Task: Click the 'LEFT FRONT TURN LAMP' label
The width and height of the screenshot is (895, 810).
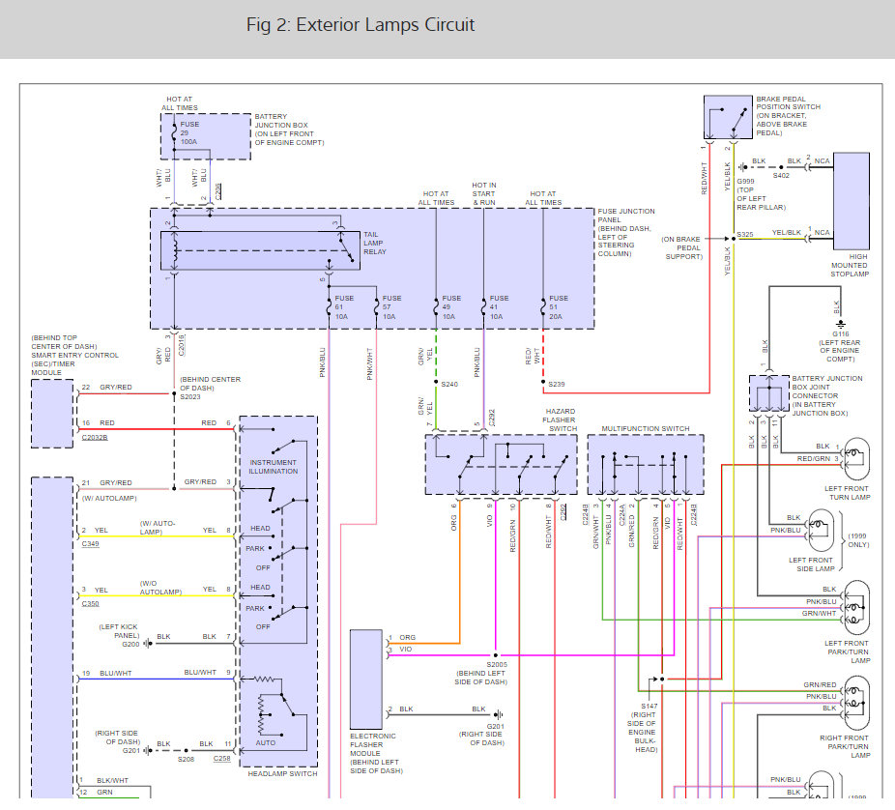Action: (x=847, y=493)
